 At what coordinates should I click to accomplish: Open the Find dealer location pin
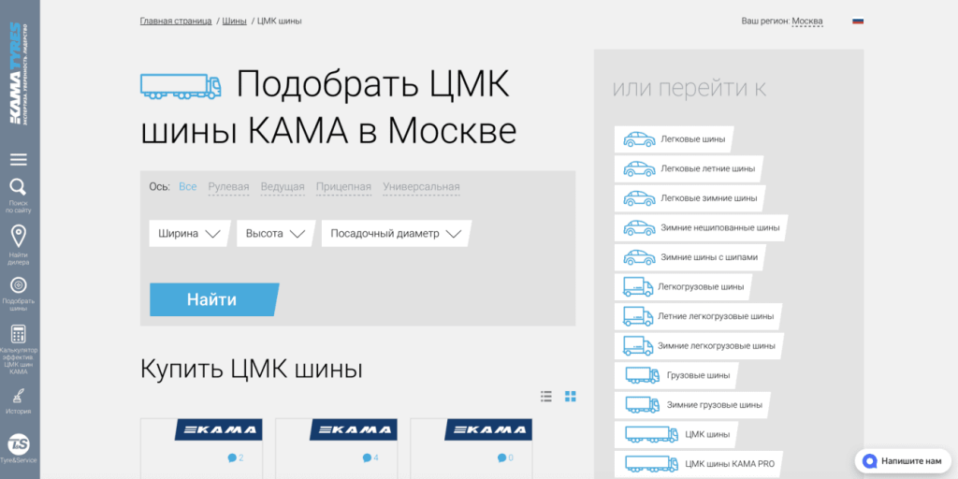tap(19, 236)
